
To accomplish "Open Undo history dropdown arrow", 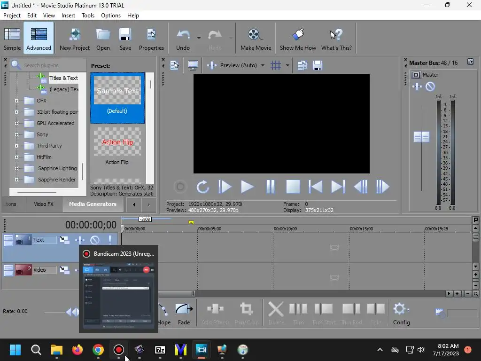I will coord(199,38).
